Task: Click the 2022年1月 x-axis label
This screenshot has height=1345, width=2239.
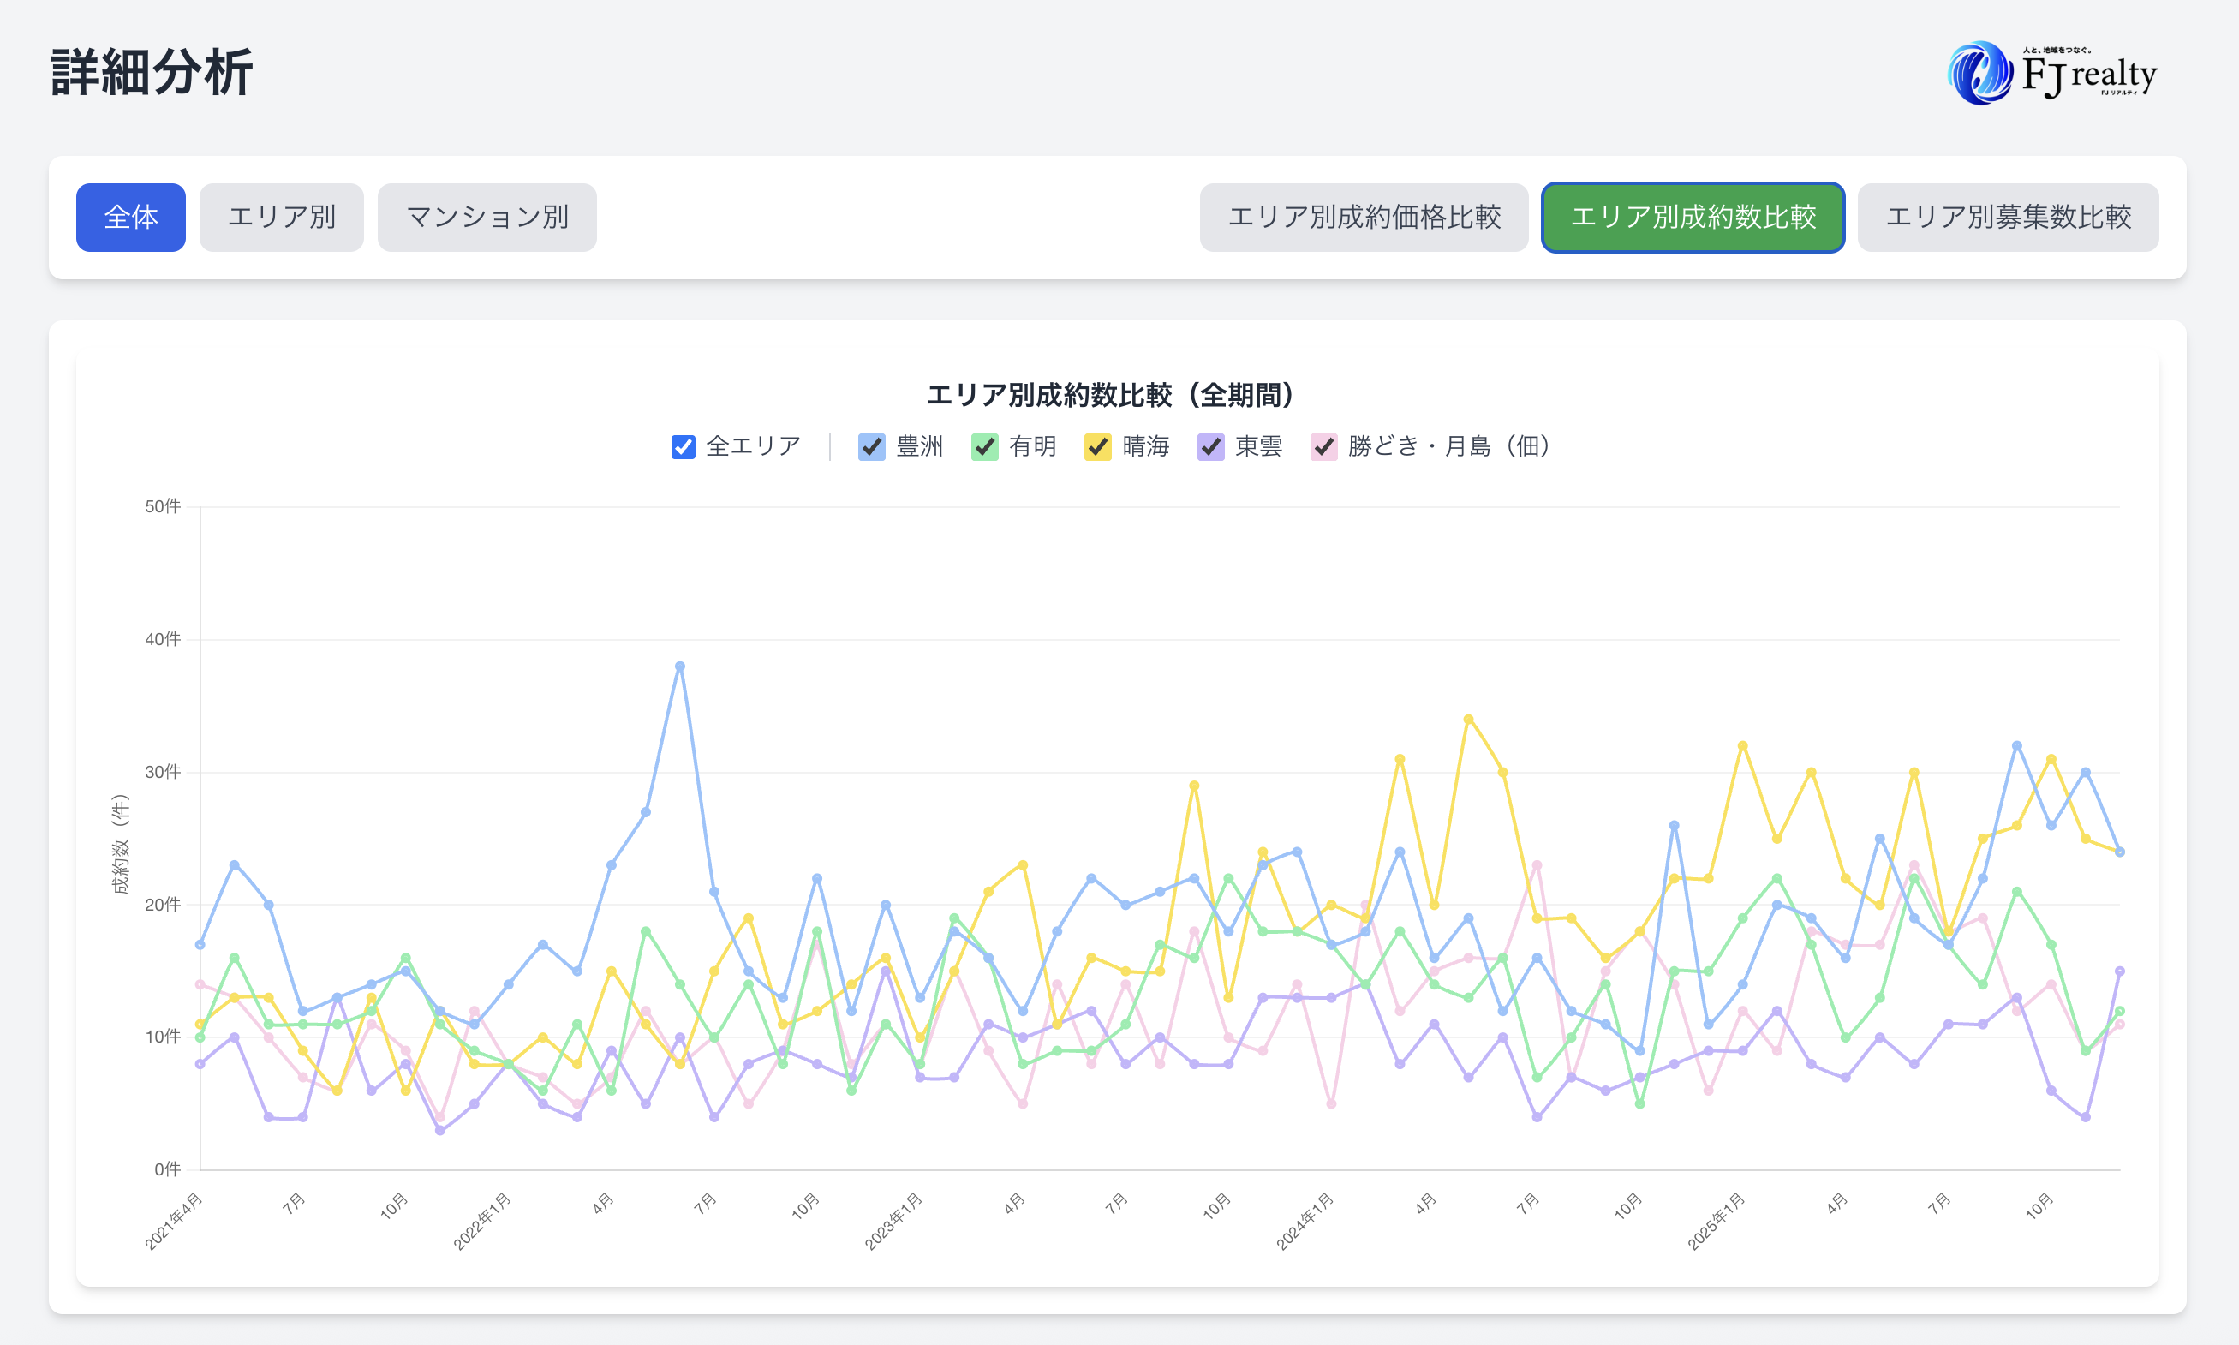Action: (x=483, y=1222)
